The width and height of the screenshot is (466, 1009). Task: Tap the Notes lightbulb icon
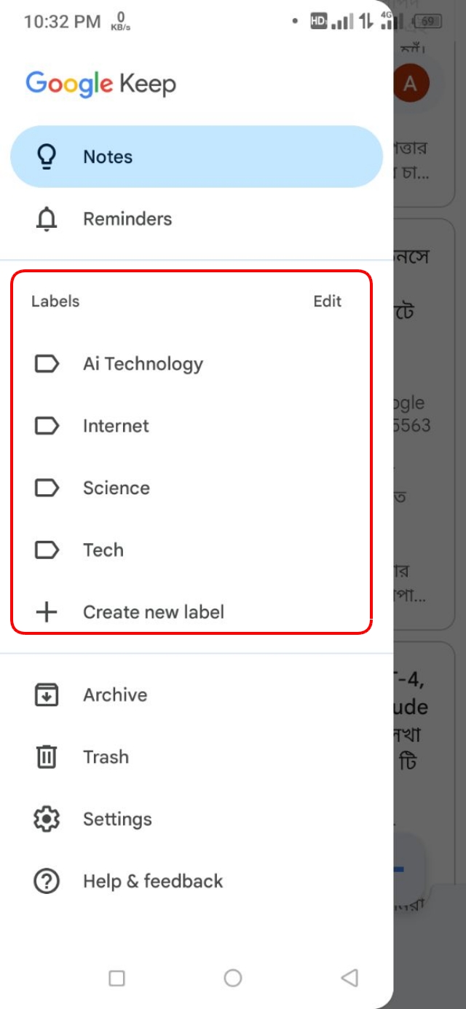[47, 157]
